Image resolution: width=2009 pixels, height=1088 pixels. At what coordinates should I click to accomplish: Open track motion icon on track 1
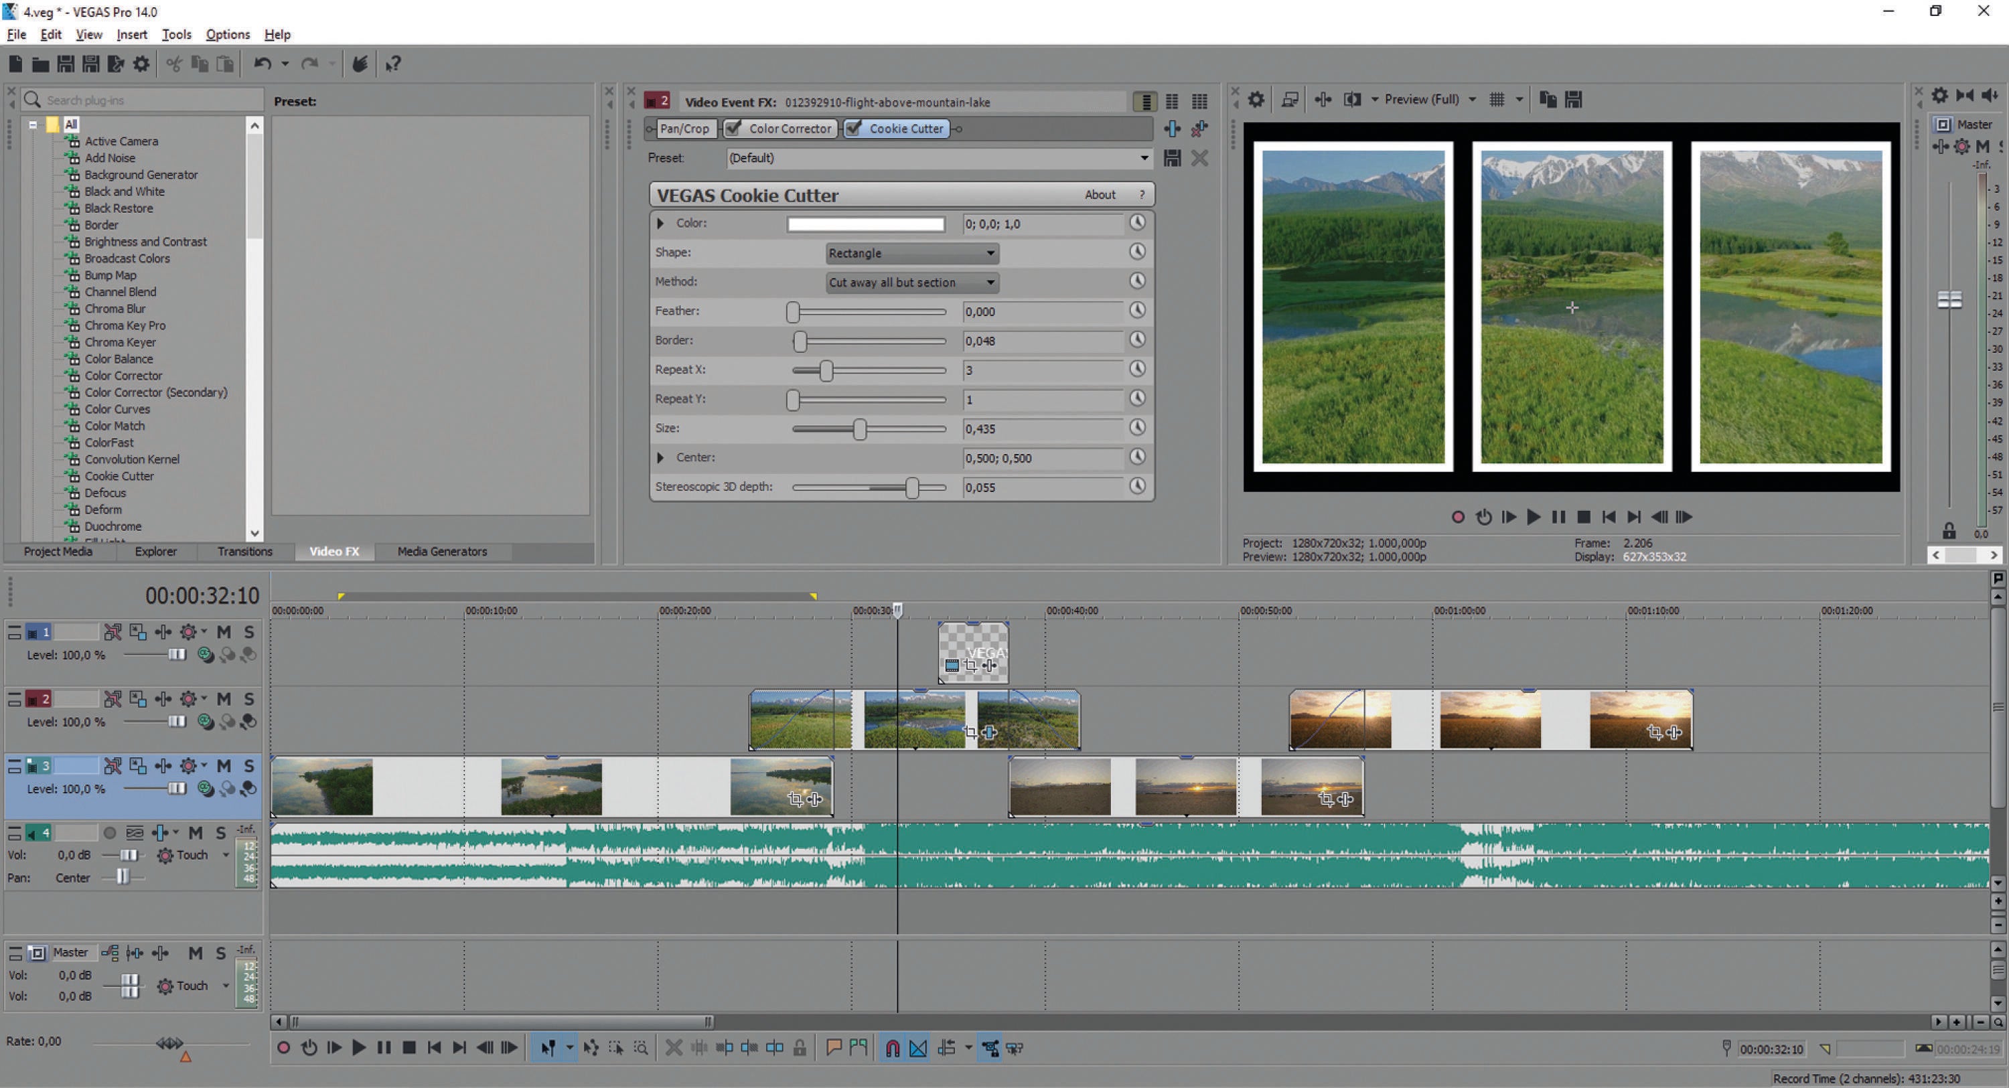[x=137, y=632]
